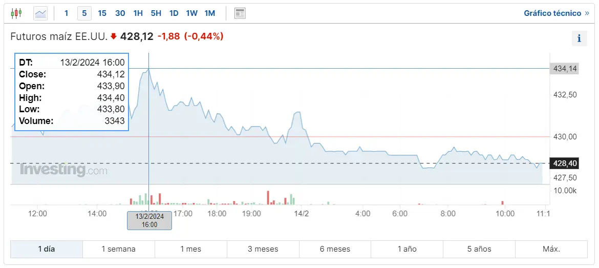The height and width of the screenshot is (268, 599).
Task: Choose the 1D interval
Action: (x=174, y=13)
